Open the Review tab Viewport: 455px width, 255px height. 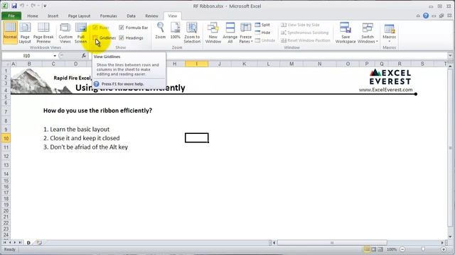[x=151, y=16]
